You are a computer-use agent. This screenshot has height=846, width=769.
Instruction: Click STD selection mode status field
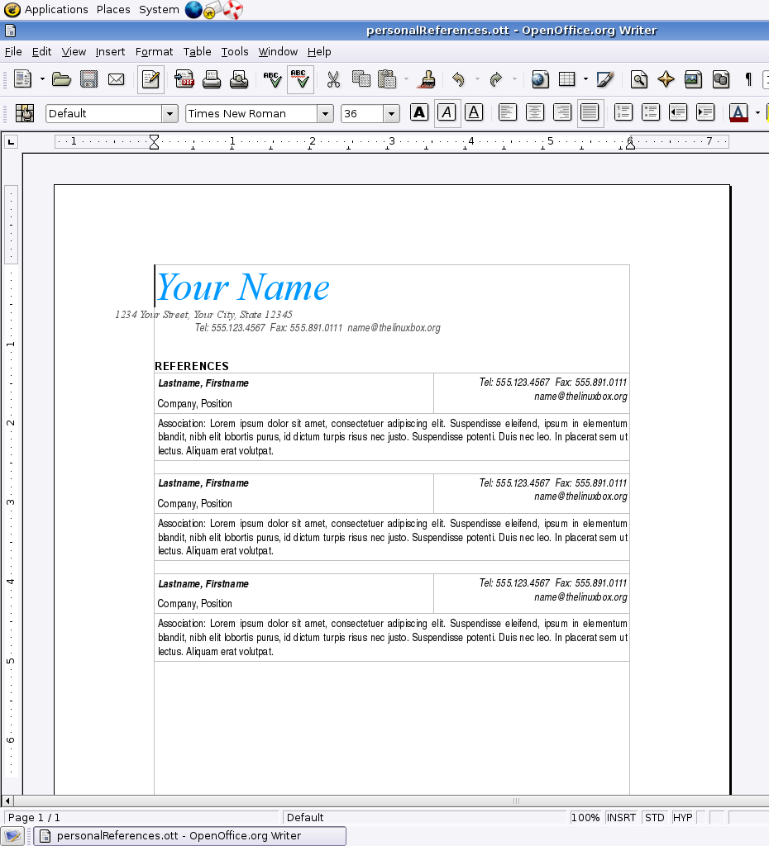655,817
